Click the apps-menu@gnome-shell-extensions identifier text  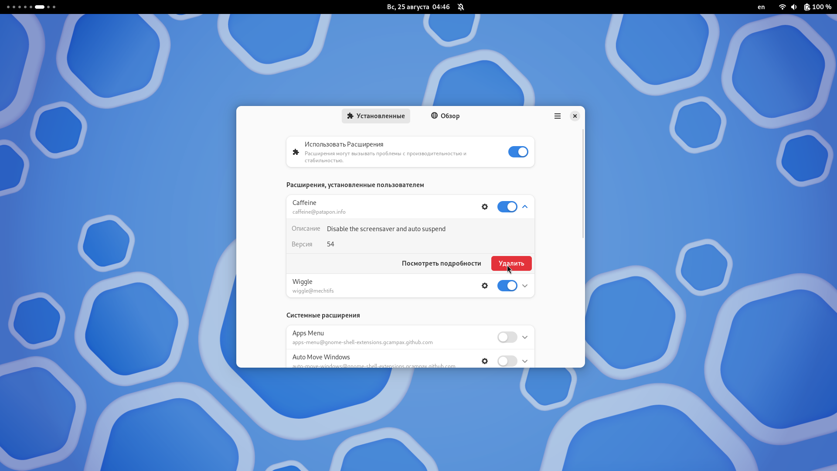click(362, 342)
